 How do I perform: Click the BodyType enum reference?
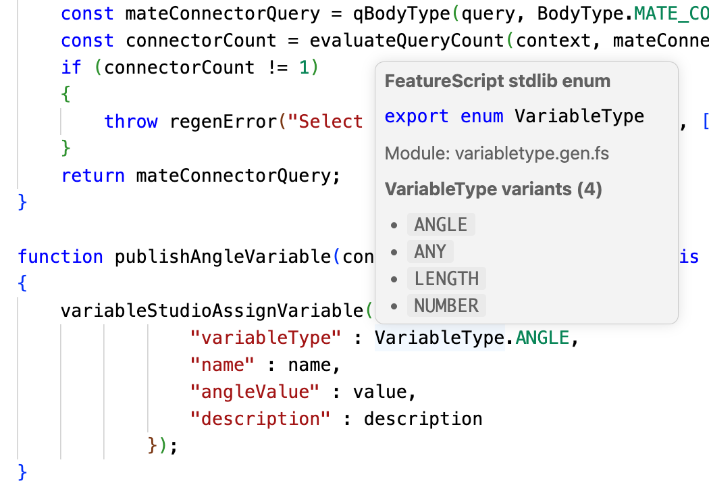coord(580,14)
